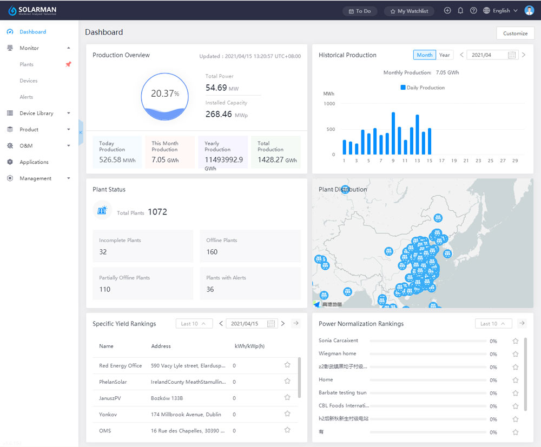Unpin the Plants menu item
This screenshot has height=447, width=541.
point(69,64)
